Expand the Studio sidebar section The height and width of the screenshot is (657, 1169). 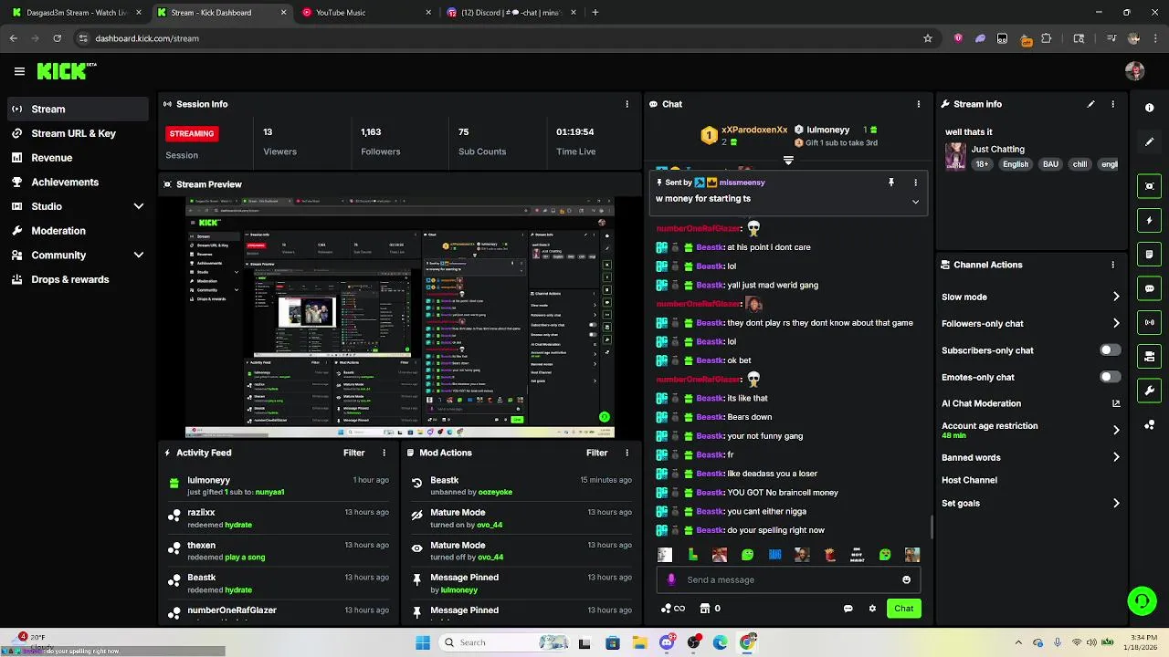tap(139, 206)
